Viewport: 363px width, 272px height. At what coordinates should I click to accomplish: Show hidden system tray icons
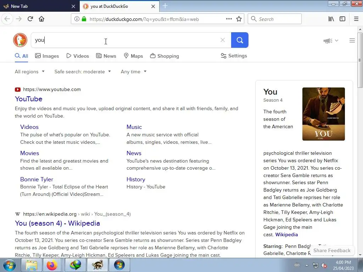(x=307, y=265)
